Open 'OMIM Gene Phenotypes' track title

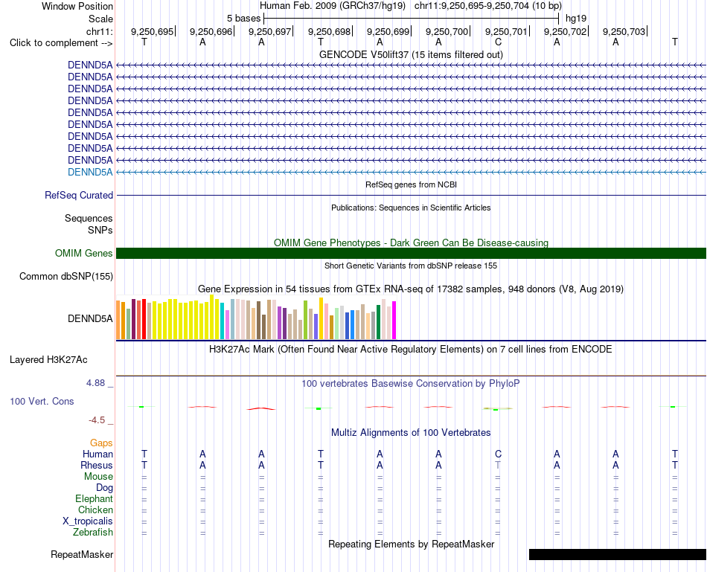tap(411, 242)
